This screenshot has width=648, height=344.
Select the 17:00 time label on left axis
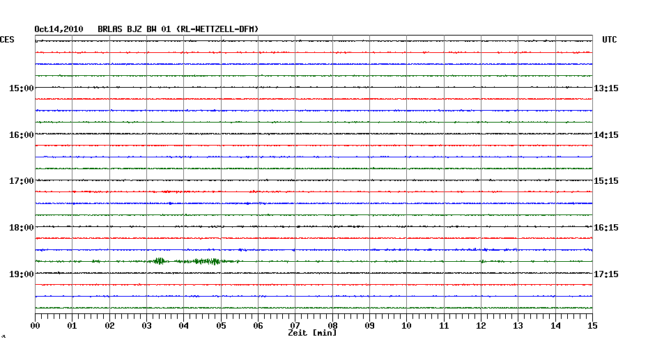[x=22, y=181]
